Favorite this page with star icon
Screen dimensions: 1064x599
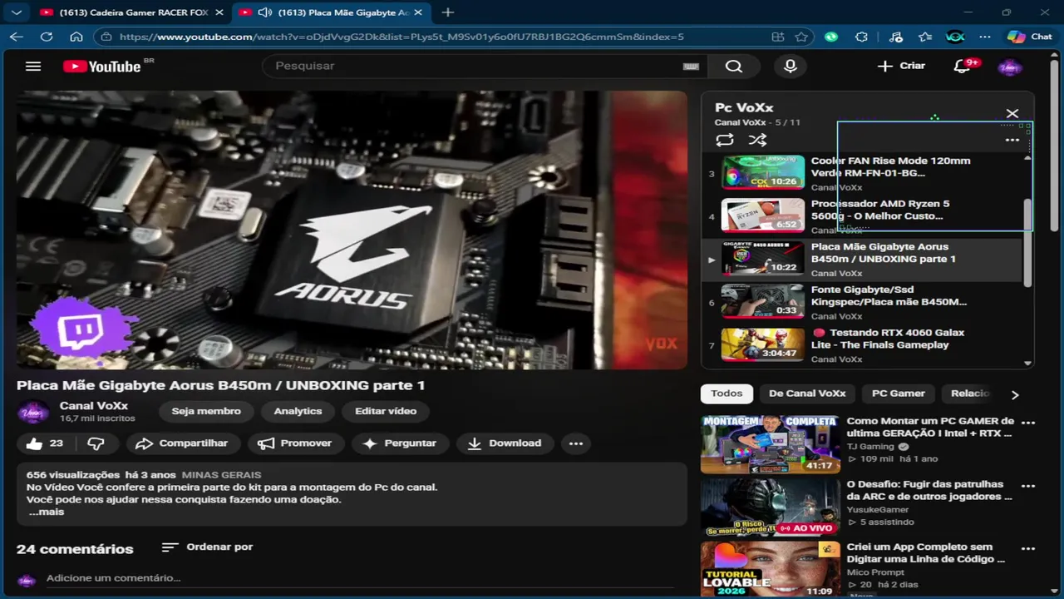pos(801,37)
